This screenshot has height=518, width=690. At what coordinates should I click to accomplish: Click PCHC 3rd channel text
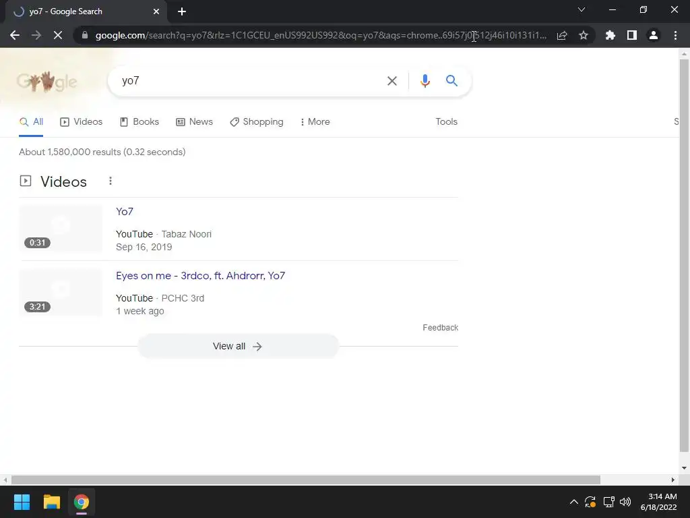[183, 298]
